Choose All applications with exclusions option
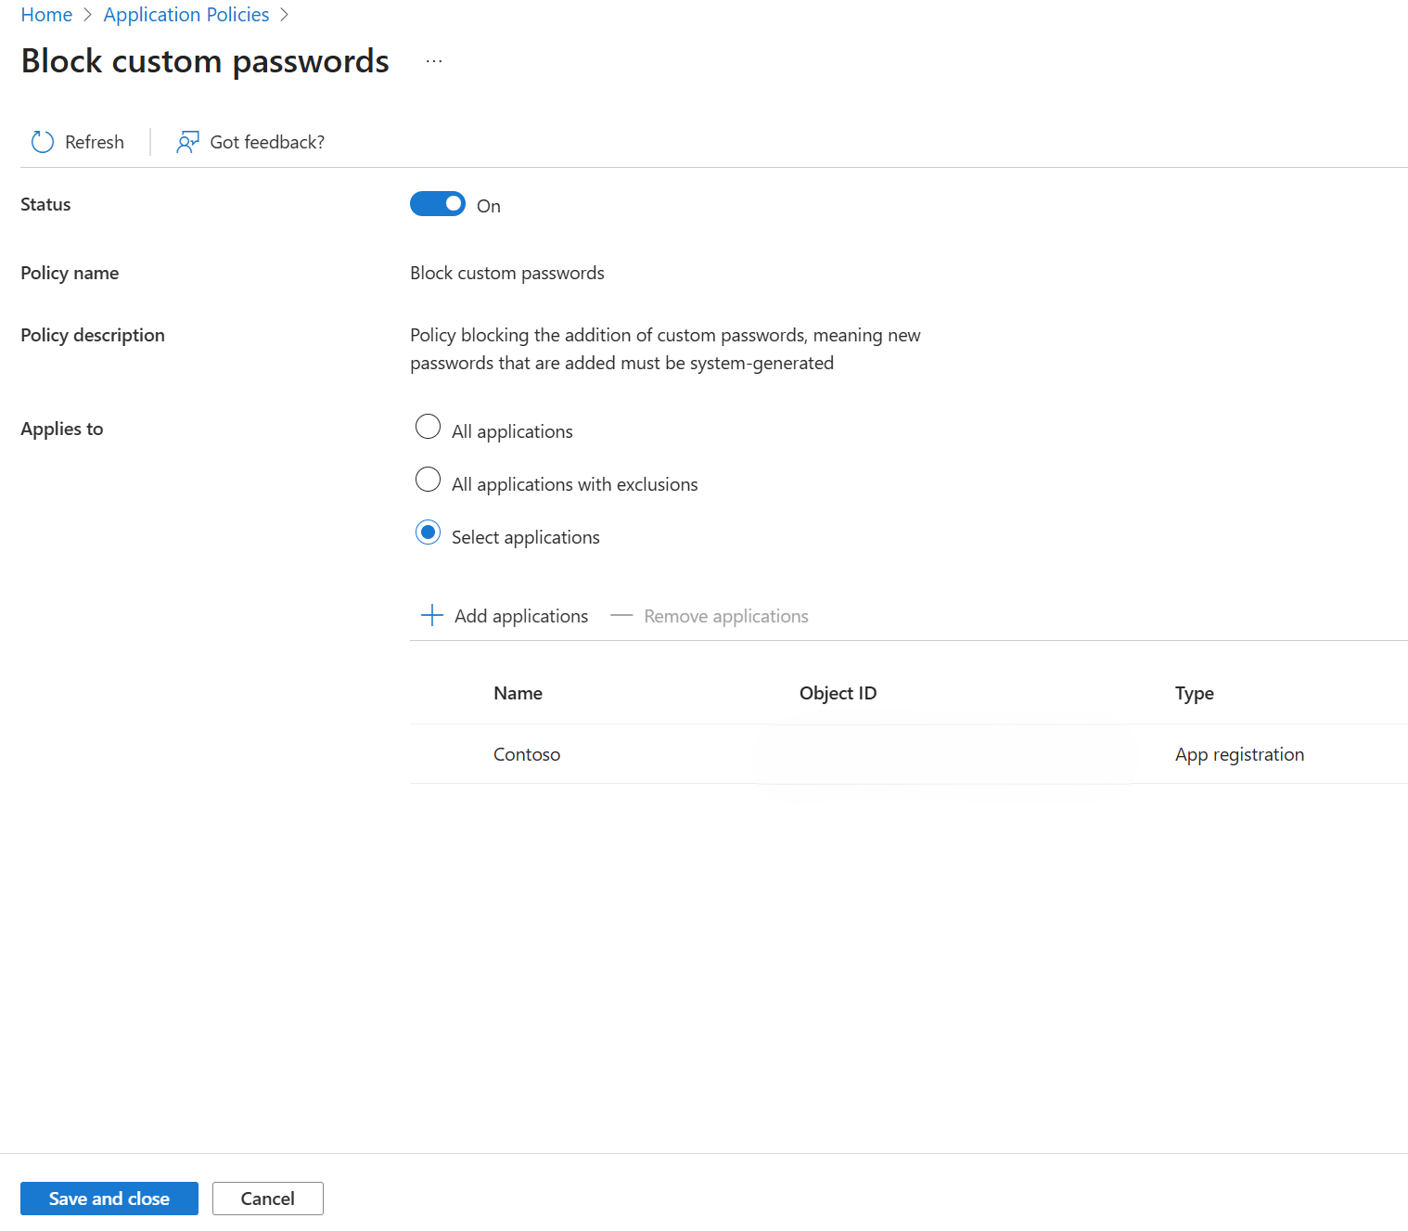 click(x=428, y=480)
